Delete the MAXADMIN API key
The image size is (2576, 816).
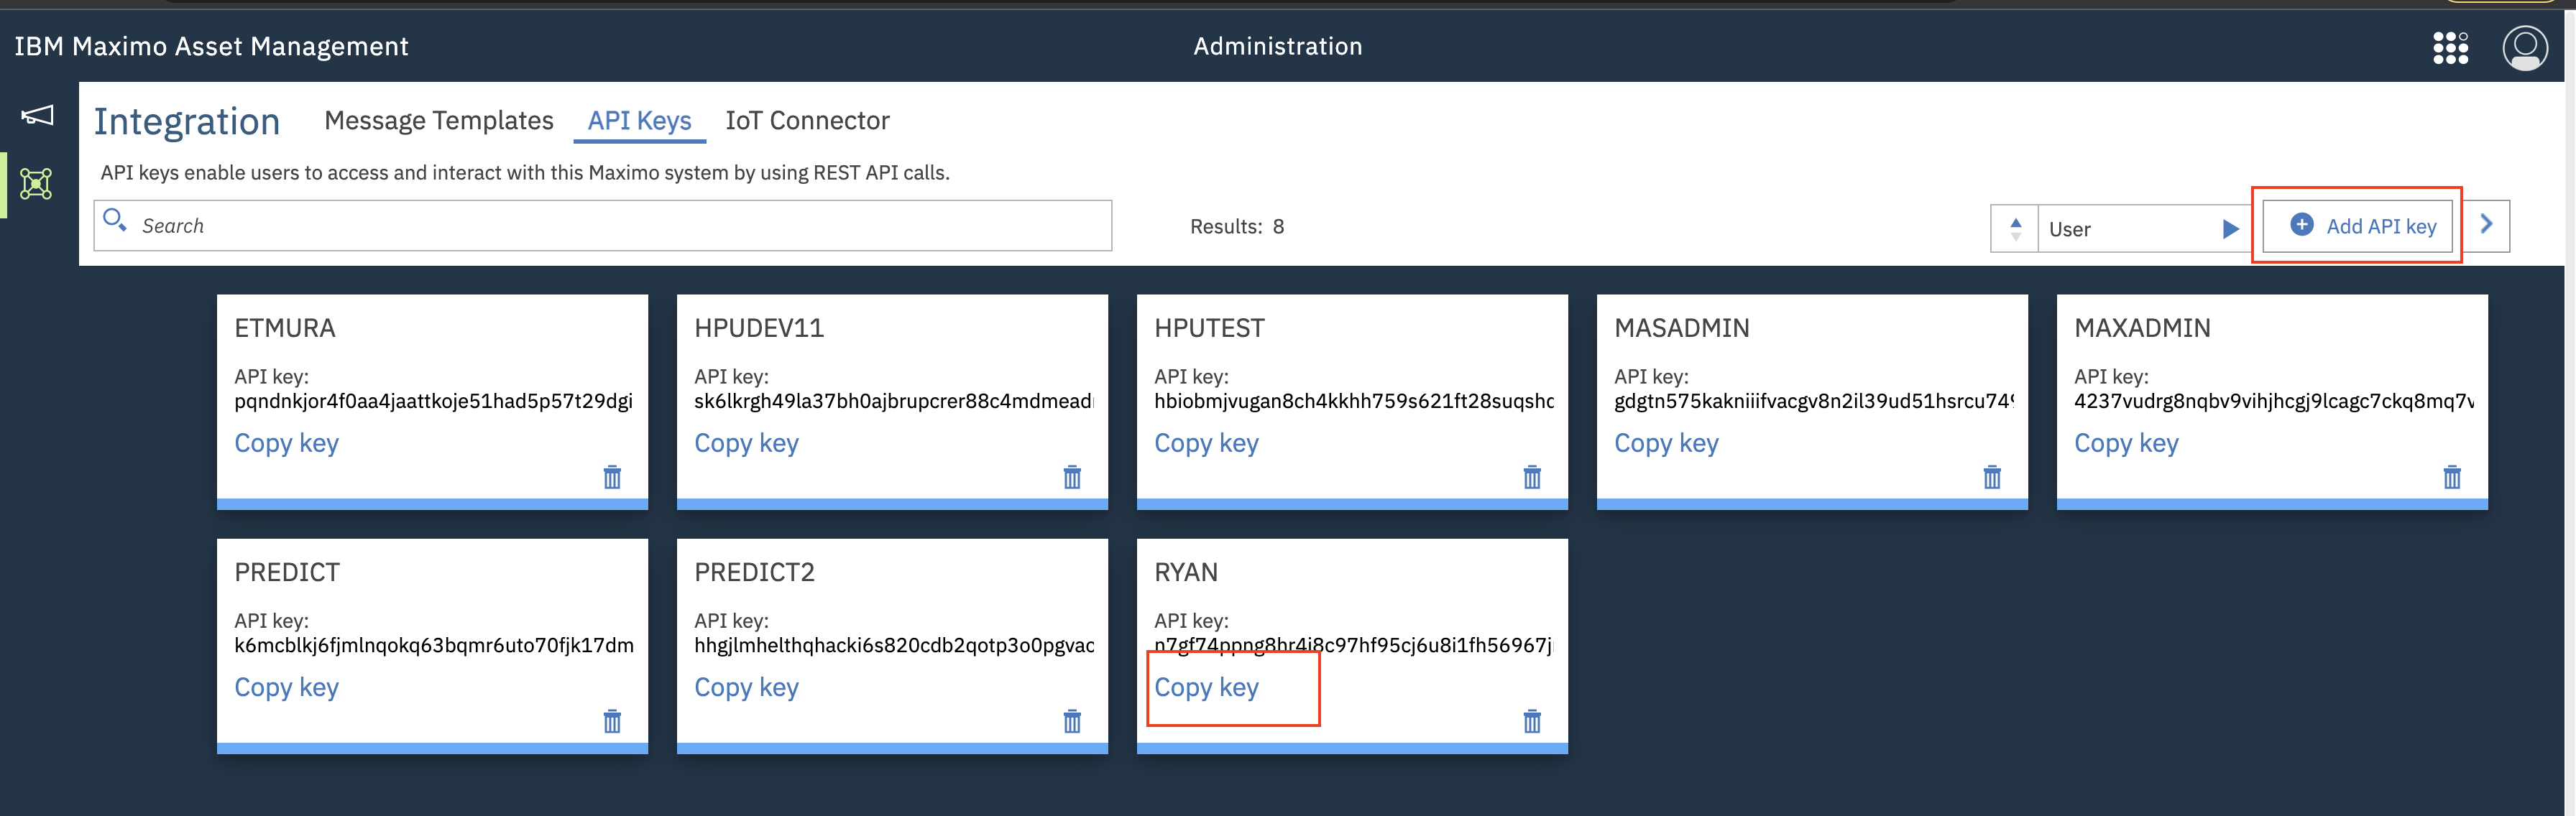(x=2452, y=477)
